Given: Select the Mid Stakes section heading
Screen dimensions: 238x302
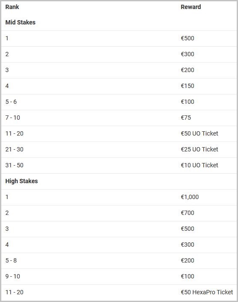Looking at the screenshot, I should [21, 22].
